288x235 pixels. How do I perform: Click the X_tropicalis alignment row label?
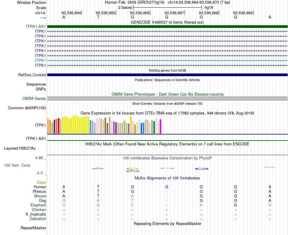click(x=36, y=214)
